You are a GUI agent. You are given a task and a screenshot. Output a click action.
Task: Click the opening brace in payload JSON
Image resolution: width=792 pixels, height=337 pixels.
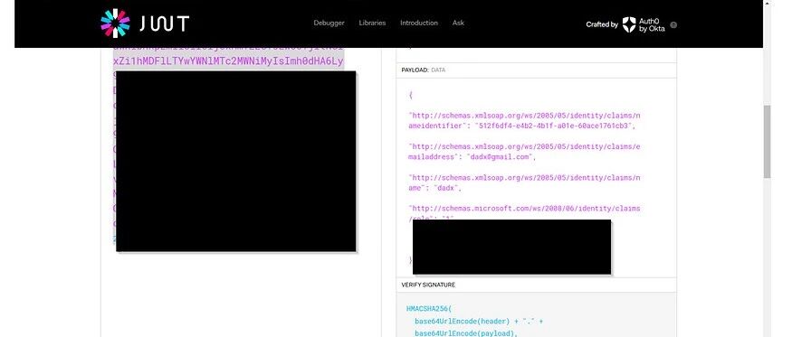pos(411,95)
